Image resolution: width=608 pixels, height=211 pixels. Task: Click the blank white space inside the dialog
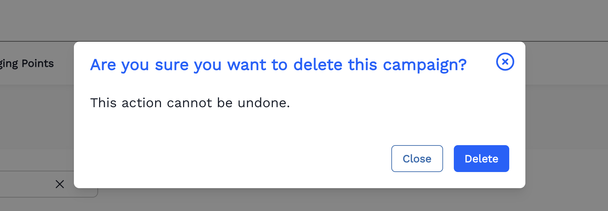click(235, 144)
